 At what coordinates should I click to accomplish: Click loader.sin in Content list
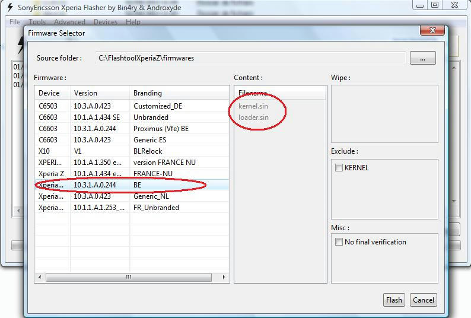coord(253,117)
